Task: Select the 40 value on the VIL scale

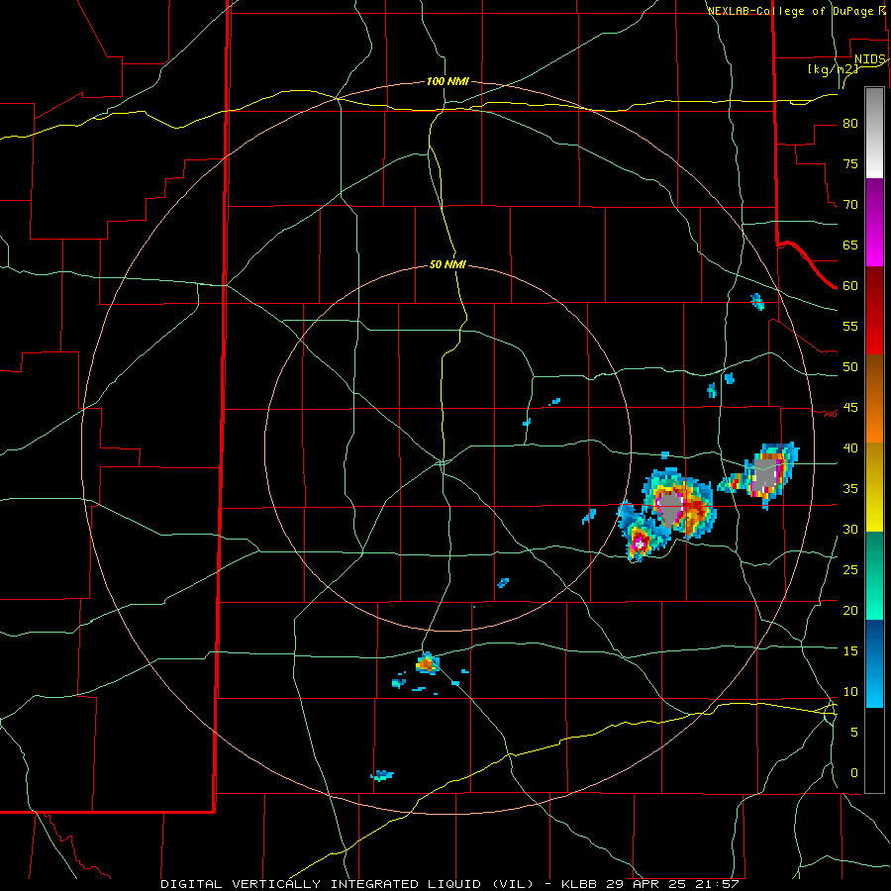Action: (850, 447)
